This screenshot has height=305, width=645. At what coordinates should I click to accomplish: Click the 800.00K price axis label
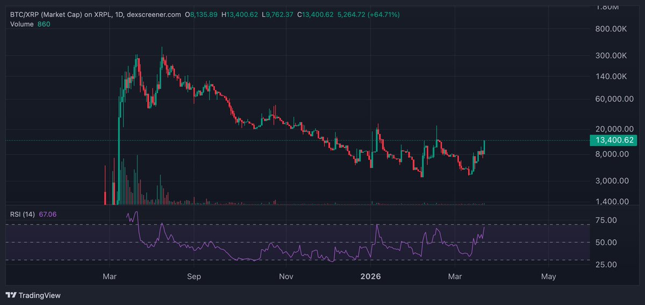[611, 30]
